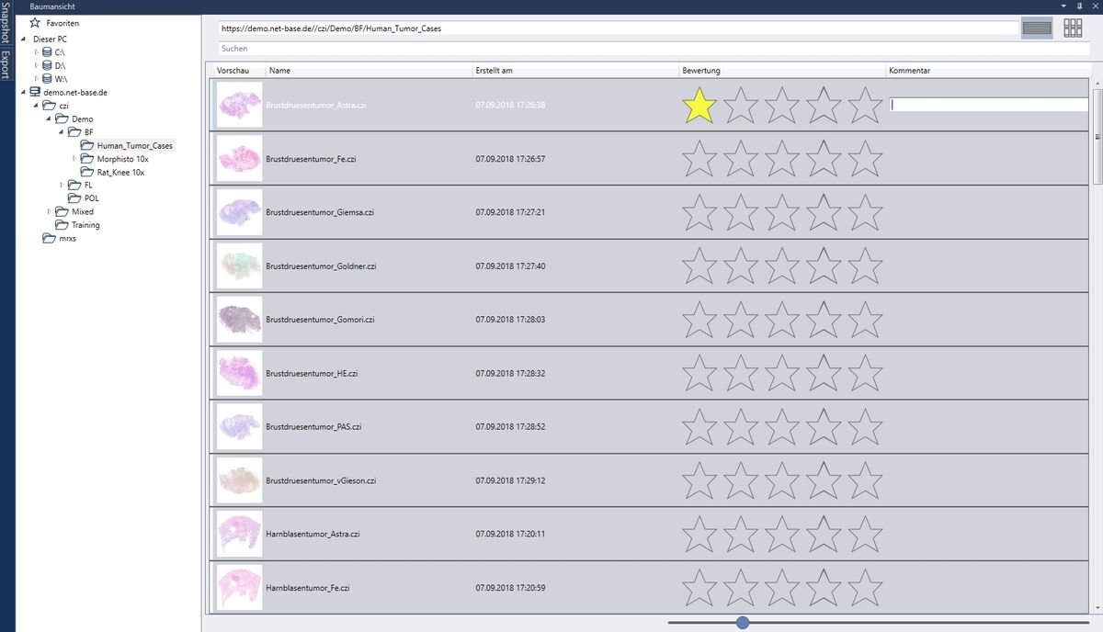
Task: Rate Brustdruesentumor_HE.czi five stars
Action: coord(865,373)
